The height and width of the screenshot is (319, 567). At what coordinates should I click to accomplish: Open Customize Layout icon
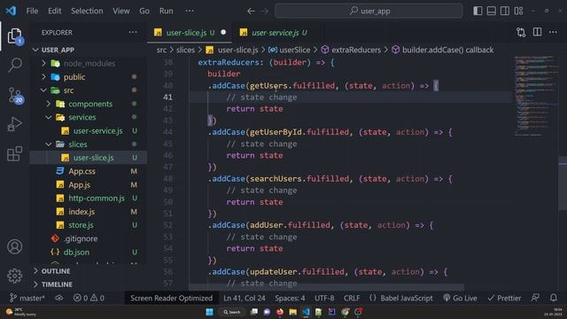point(518,11)
